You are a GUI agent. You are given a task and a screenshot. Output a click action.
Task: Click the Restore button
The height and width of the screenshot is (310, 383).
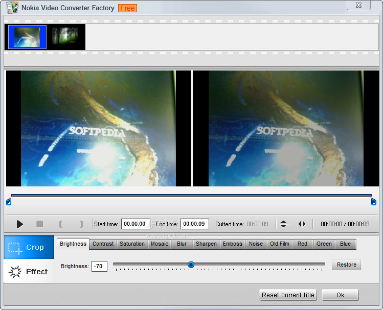point(346,265)
